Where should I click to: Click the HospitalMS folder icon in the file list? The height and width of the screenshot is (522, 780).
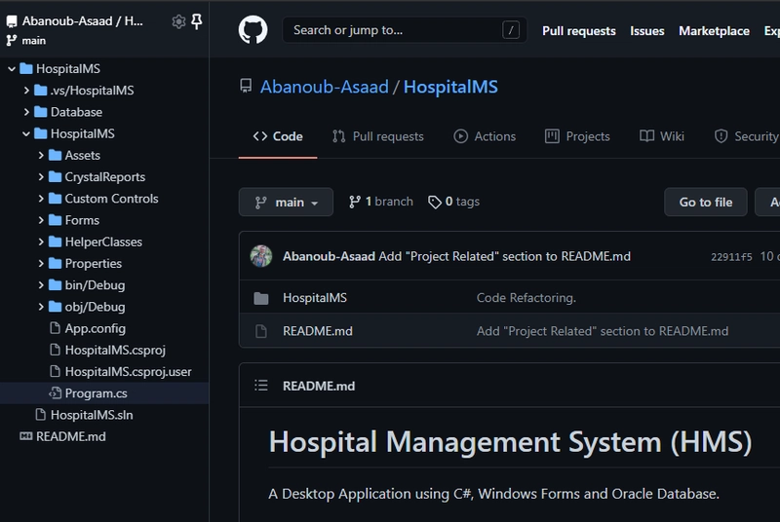(260, 298)
